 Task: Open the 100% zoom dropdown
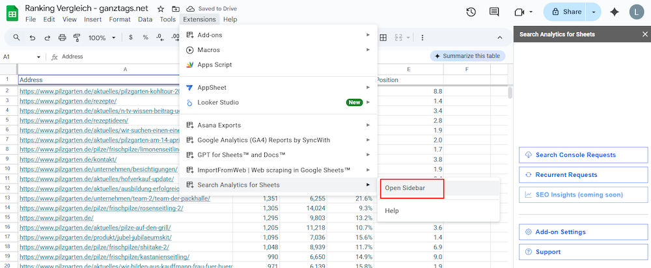tap(102, 38)
